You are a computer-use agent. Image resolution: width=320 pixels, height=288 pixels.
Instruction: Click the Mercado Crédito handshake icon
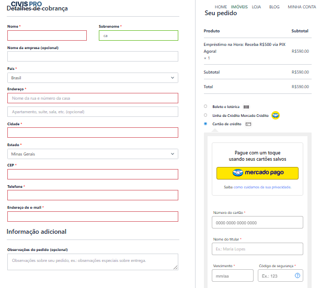pos(276,115)
